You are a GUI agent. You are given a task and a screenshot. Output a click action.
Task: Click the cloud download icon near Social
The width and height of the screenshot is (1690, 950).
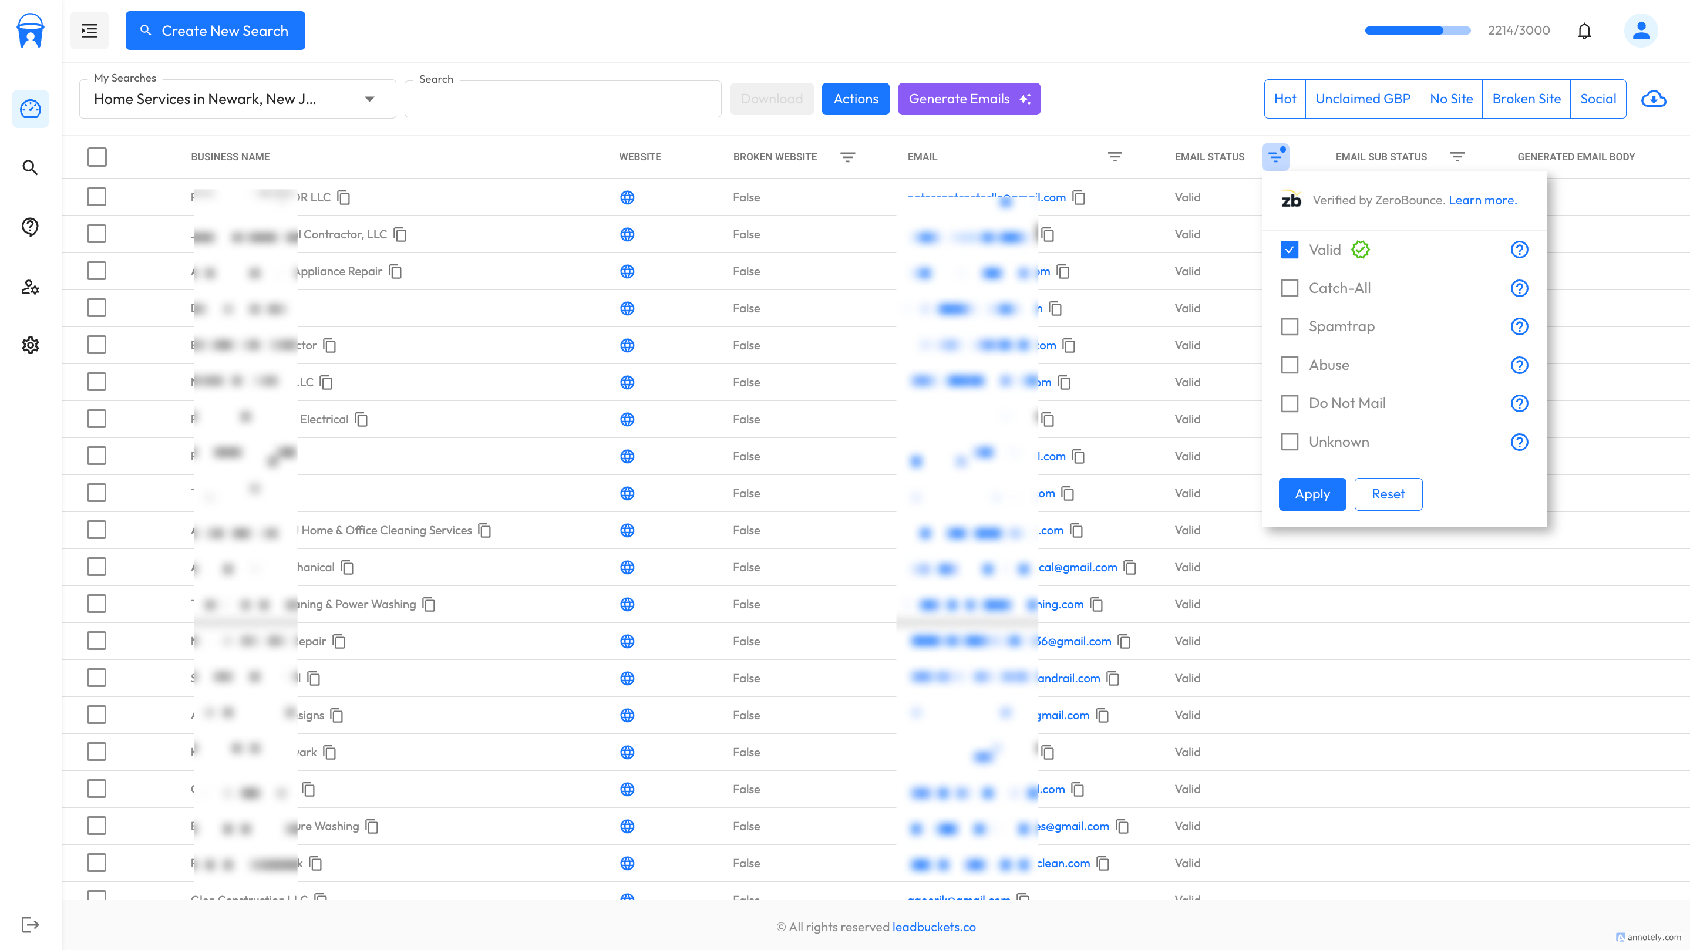[1654, 99]
